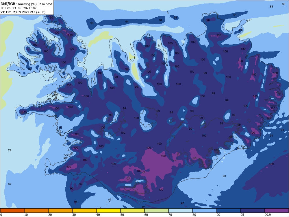289x217 pixels.
Task: Click the dark orange 0–10 legend swatch
Action: pyautogui.click(x=12, y=211)
